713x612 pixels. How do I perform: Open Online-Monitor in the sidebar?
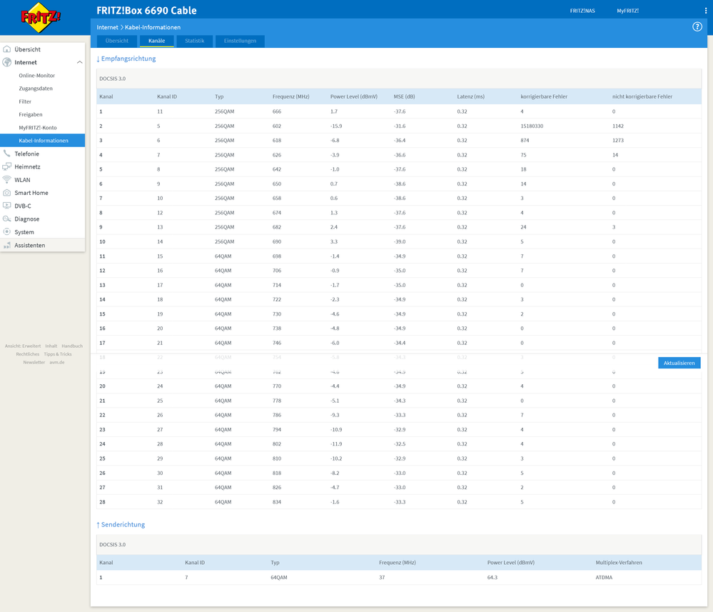[x=37, y=76]
